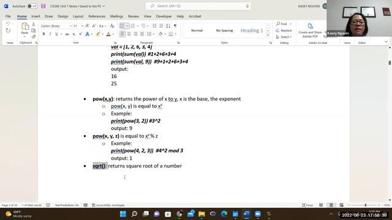Screen dimensions: 392x220
Task: Expand the Styles gallery More arrow
Action: pos(268,35)
